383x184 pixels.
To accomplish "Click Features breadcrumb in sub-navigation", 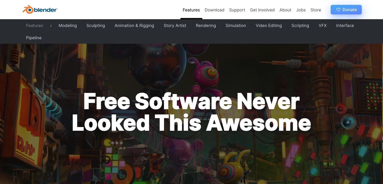I will 34,26.
